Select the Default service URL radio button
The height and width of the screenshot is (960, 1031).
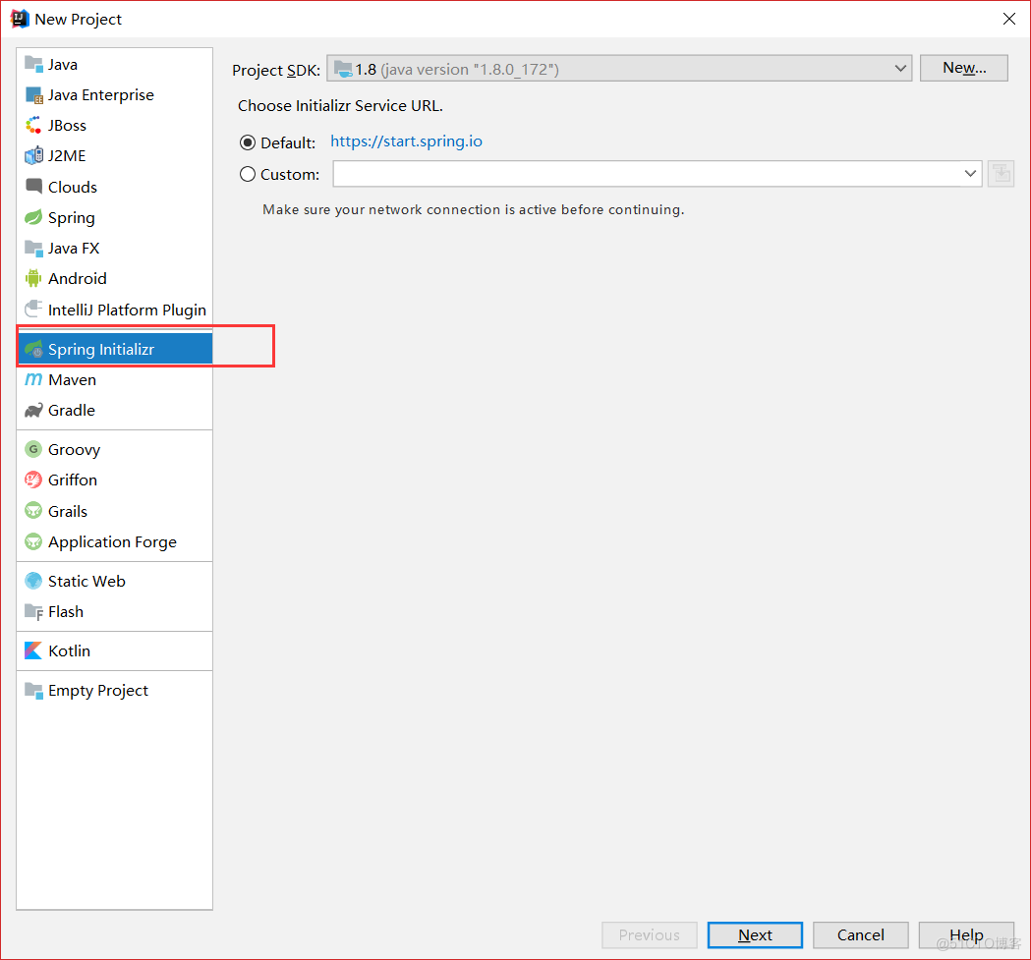click(x=248, y=142)
